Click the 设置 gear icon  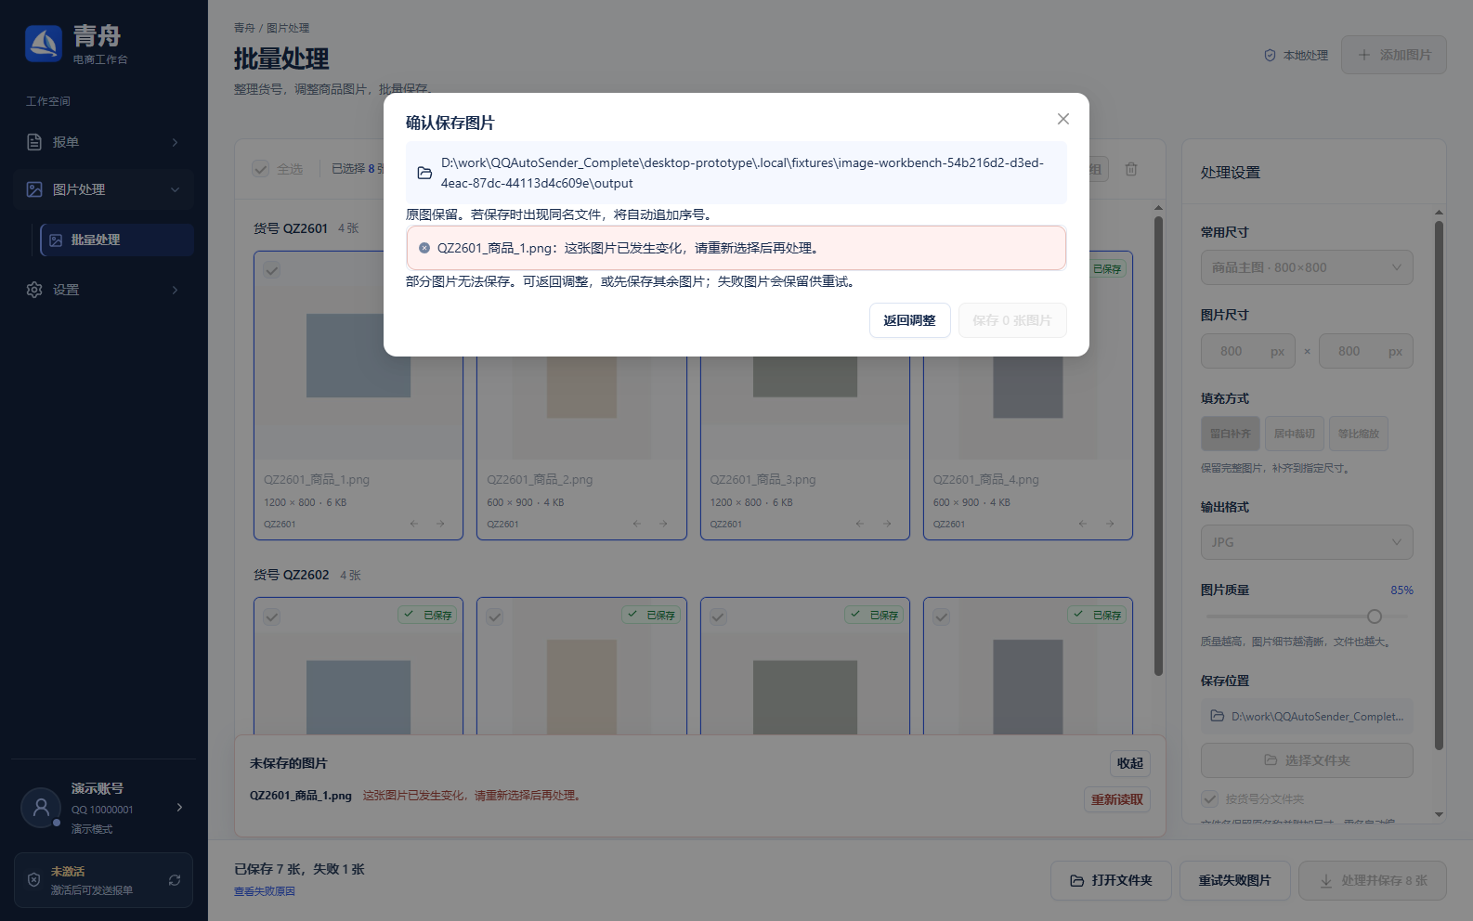pos(34,290)
